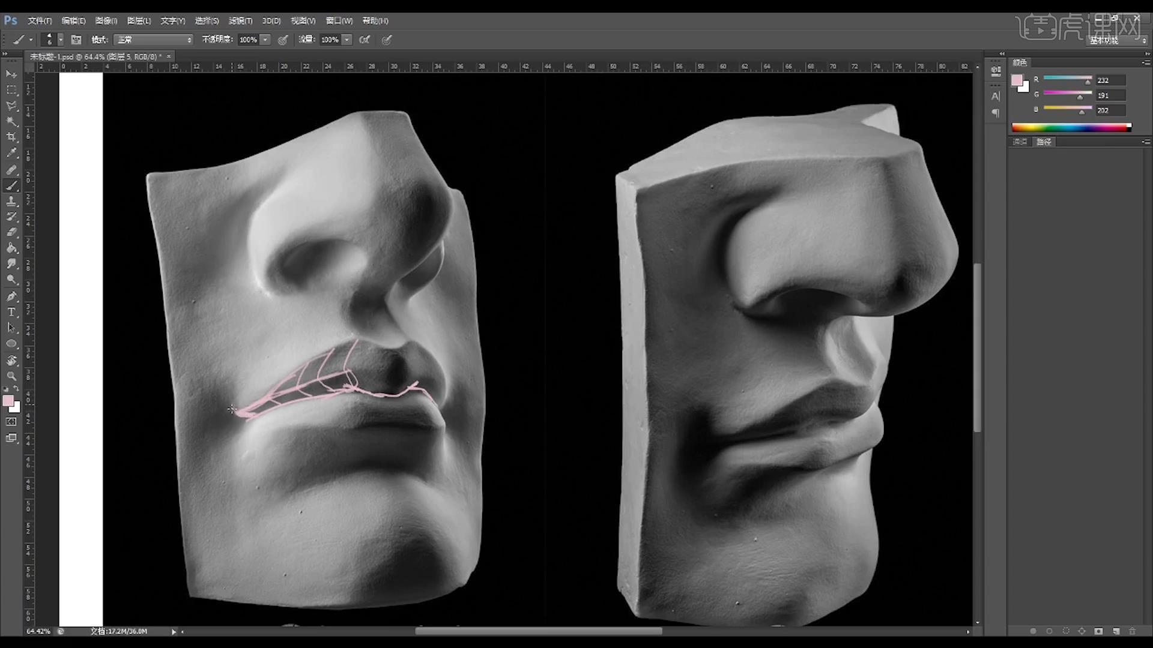Click the R value field showing 232

click(x=1110, y=80)
